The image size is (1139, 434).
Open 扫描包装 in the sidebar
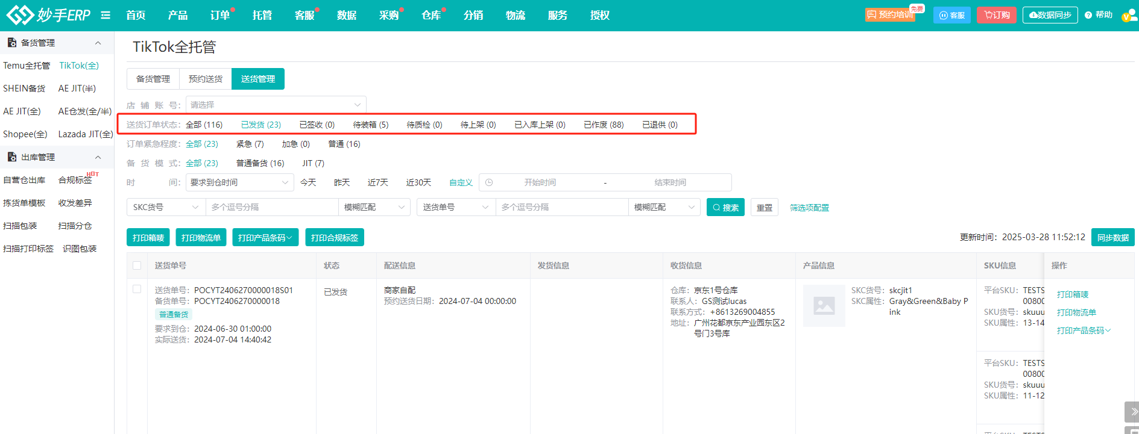point(20,226)
